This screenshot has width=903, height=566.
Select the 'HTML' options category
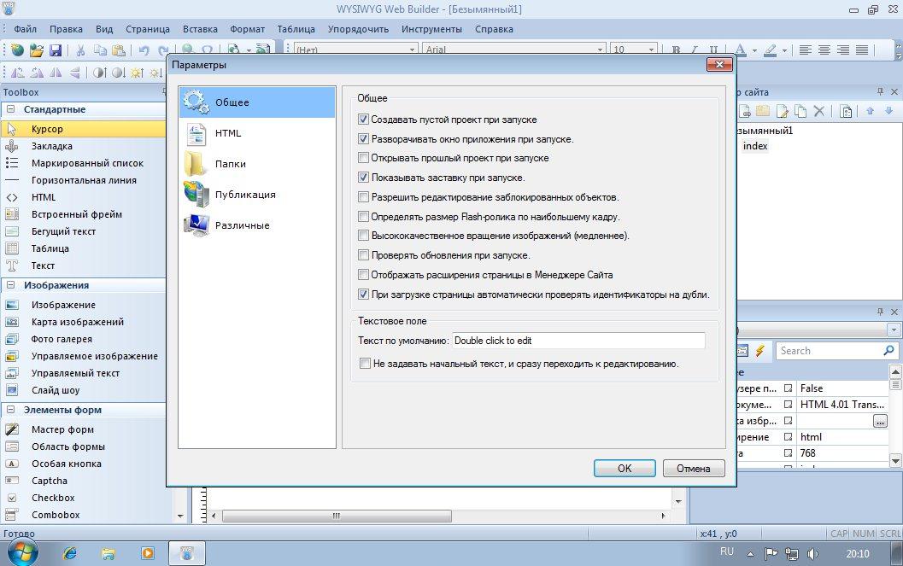257,133
